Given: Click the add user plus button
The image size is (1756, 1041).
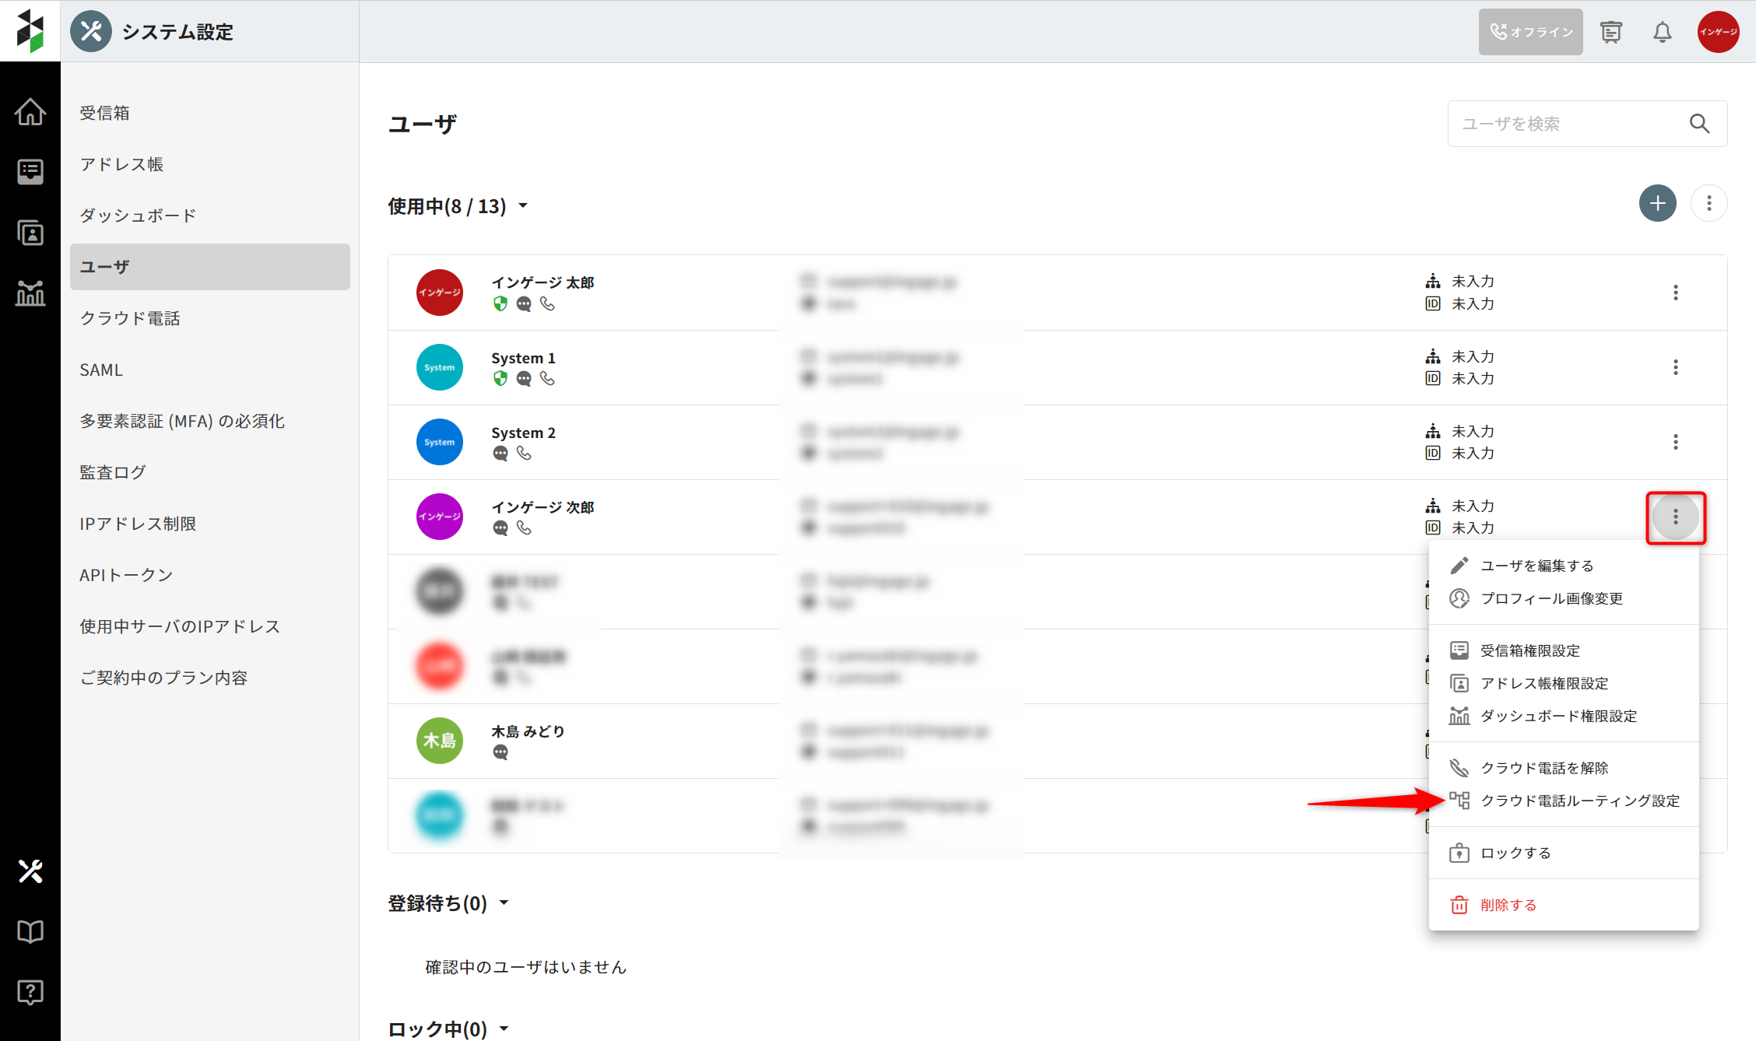Looking at the screenshot, I should 1657,203.
